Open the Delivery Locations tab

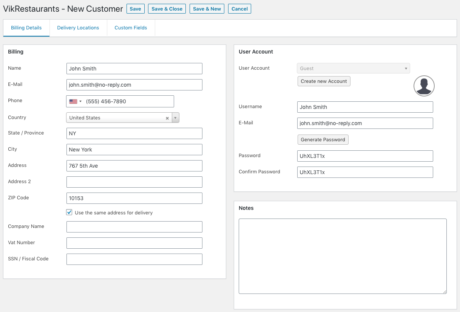point(78,28)
